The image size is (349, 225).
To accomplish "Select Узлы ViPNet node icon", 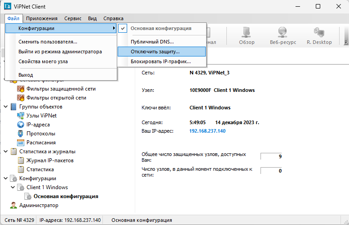I will pyautogui.click(x=20, y=116).
